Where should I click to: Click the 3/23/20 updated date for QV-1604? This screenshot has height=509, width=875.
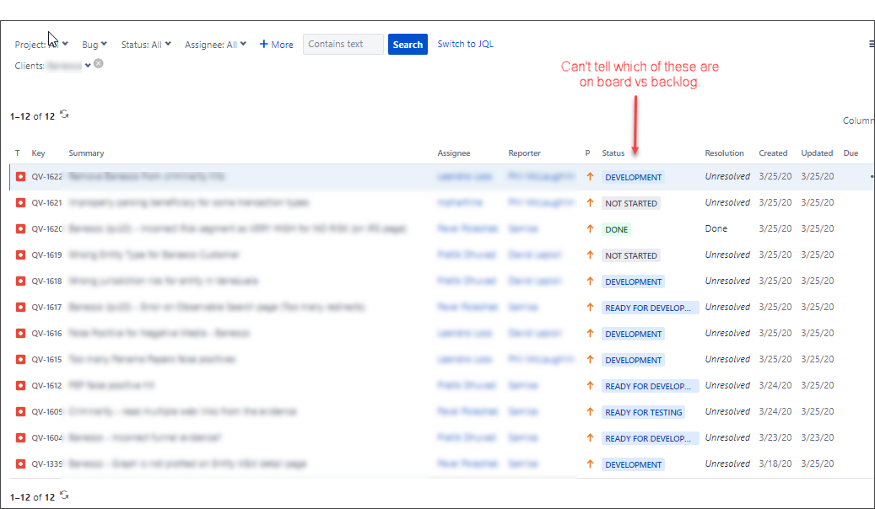(x=818, y=437)
